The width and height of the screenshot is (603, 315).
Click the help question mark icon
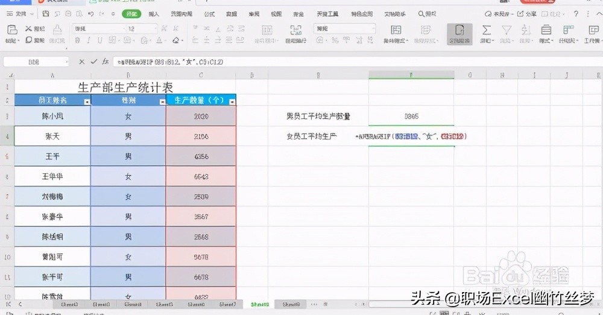tap(576, 14)
